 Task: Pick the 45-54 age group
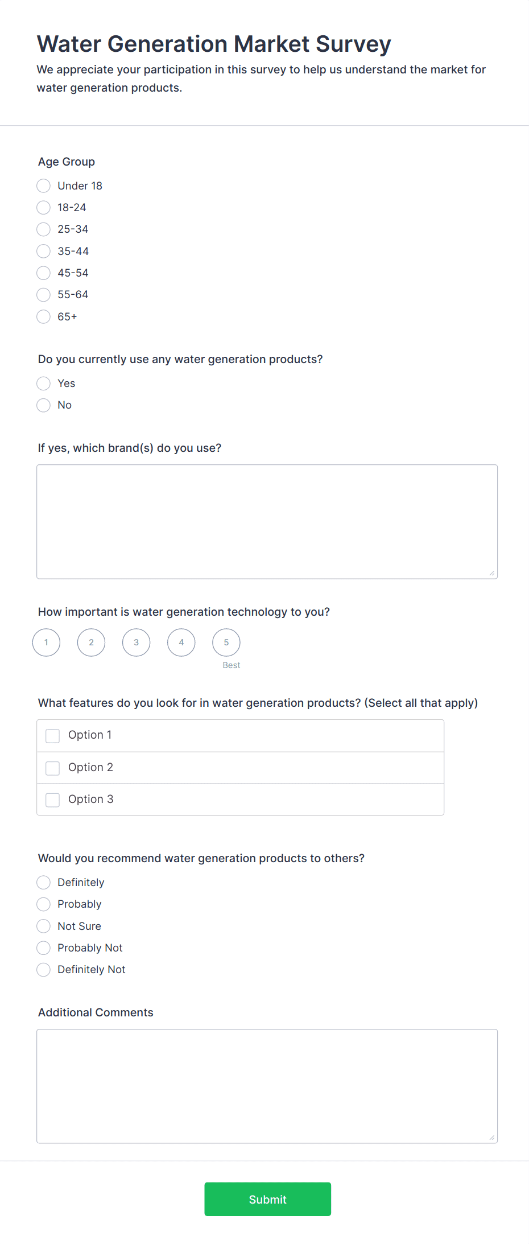click(x=44, y=273)
